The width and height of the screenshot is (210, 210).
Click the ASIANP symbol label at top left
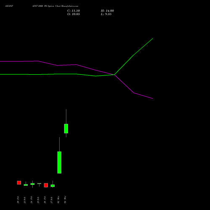[9, 6]
